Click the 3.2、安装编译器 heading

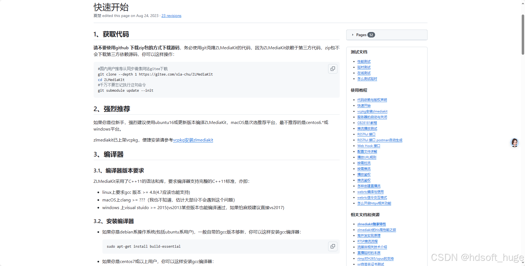click(114, 221)
